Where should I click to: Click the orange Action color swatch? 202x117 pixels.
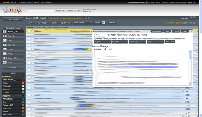click(23, 83)
